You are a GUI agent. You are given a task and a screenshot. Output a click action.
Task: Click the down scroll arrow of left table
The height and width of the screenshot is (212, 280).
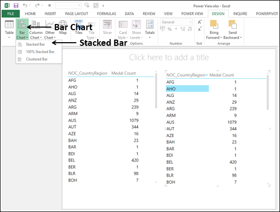pos(156,182)
